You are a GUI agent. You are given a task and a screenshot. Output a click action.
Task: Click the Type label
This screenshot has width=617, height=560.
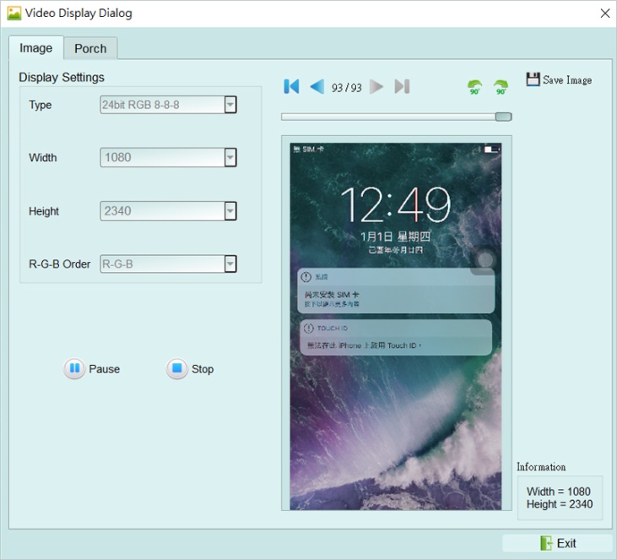41,105
